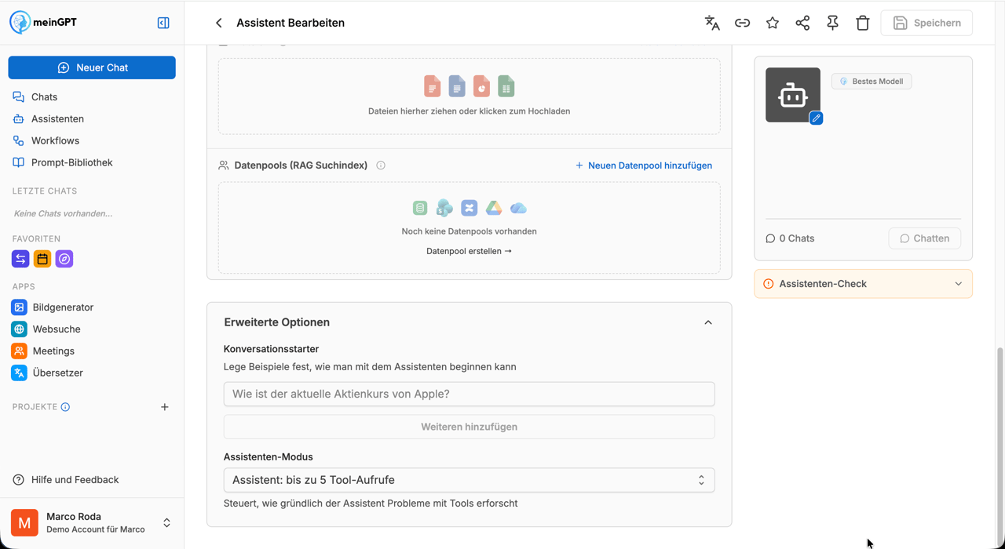1005x549 pixels.
Task: Click the 0 Chats counter
Action: tap(790, 238)
